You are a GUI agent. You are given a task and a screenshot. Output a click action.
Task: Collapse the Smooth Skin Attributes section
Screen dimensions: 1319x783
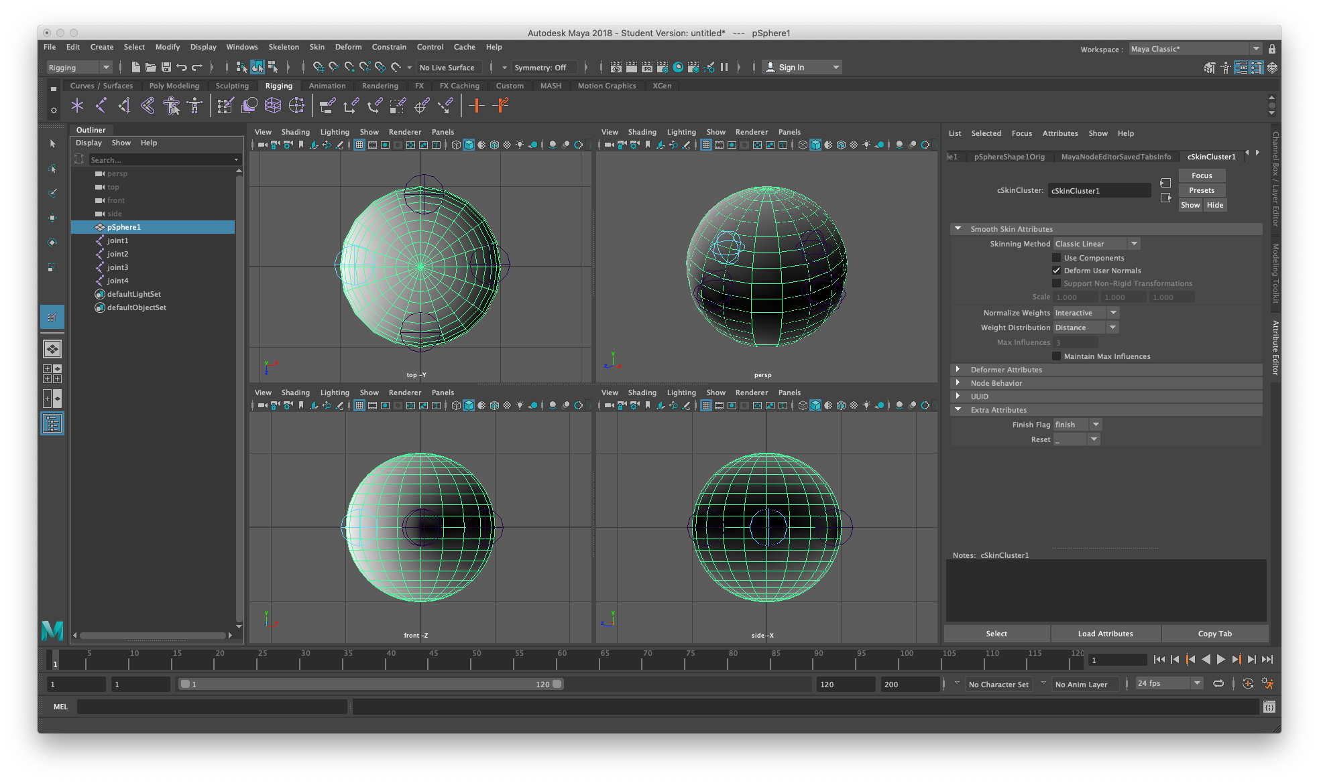pos(958,228)
